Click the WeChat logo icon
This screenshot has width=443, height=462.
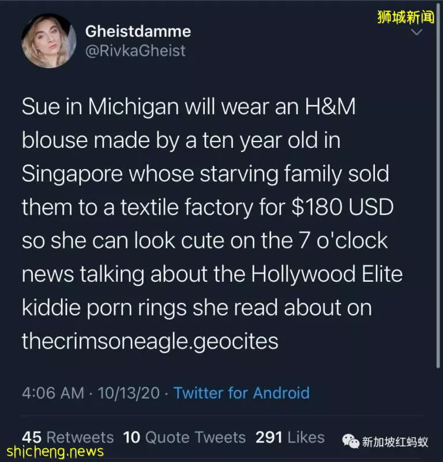tap(350, 441)
